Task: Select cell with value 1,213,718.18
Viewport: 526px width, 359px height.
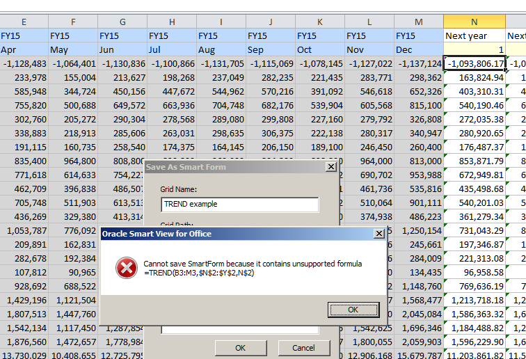Action: 475,301
